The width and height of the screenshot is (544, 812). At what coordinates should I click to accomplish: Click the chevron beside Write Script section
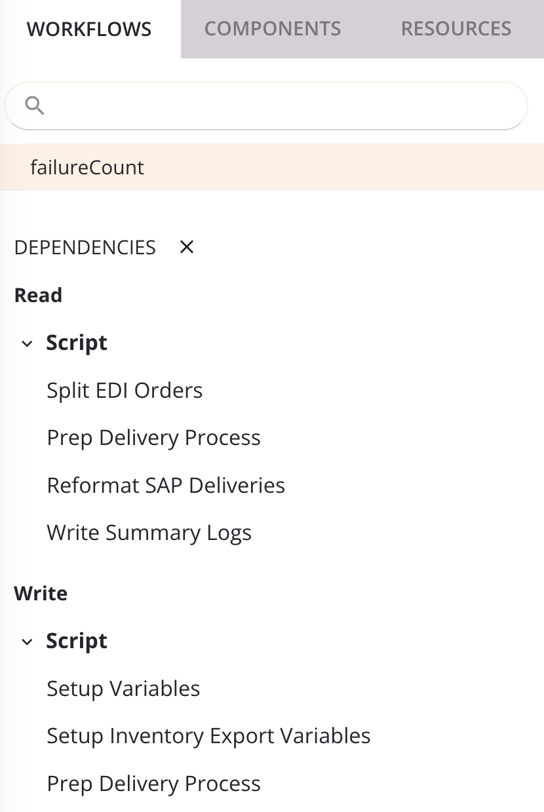click(26, 641)
